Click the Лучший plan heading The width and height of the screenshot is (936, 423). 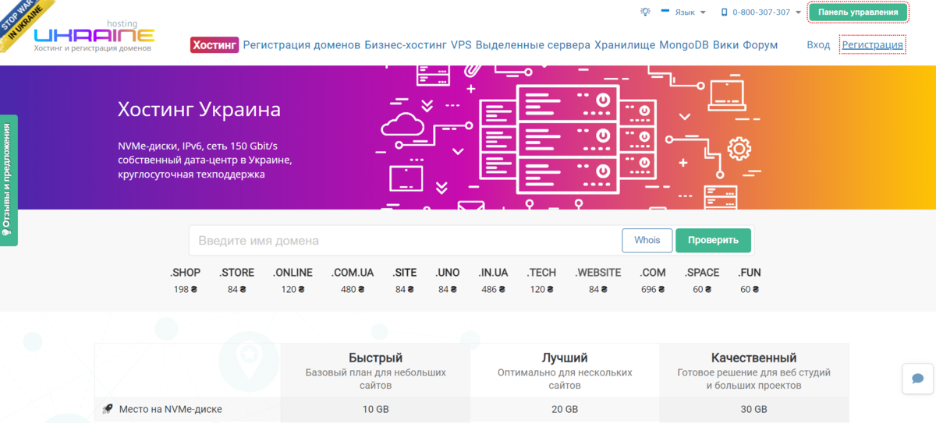pos(565,358)
